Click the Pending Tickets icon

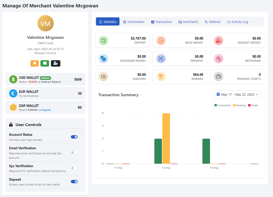pyautogui.click(x=218, y=77)
